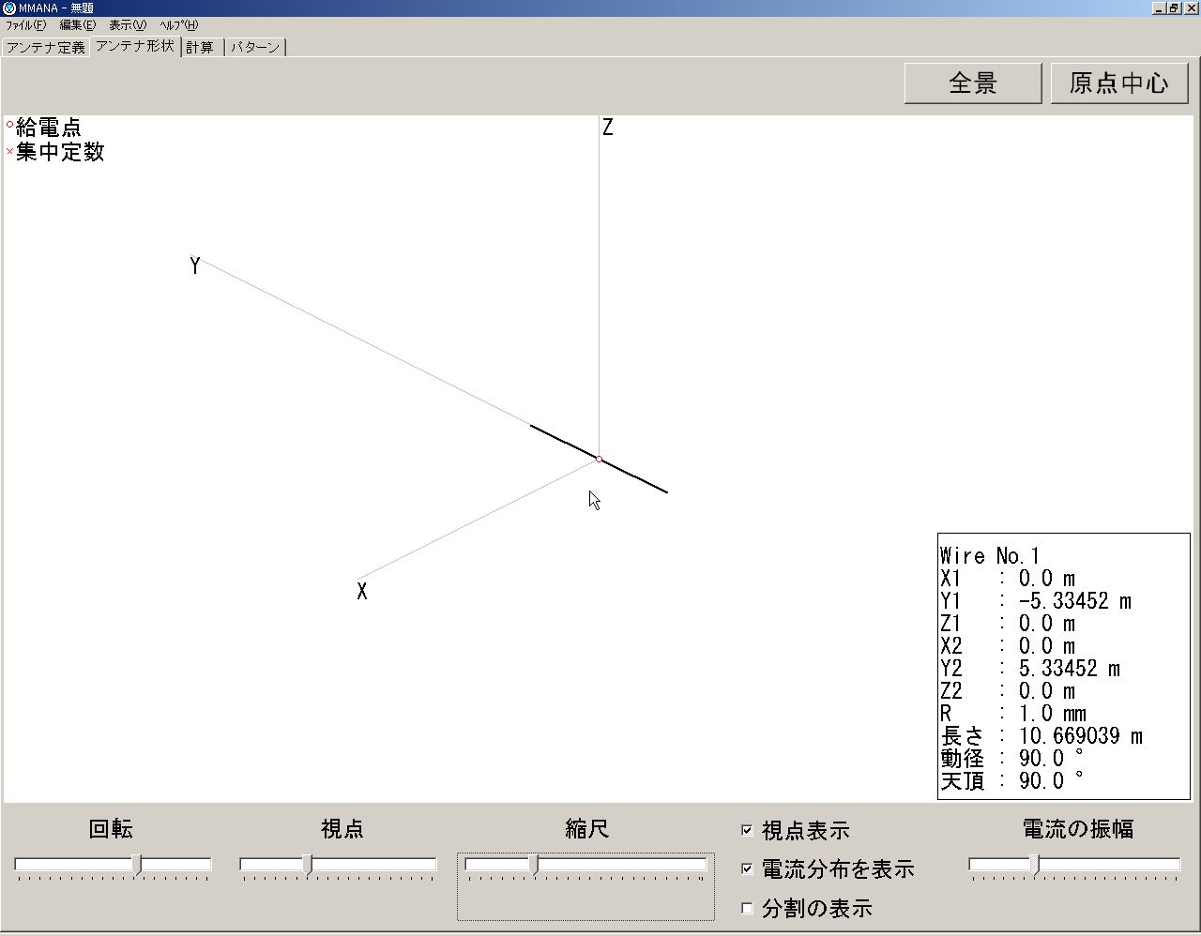Image resolution: width=1201 pixels, height=936 pixels.
Task: Click the 原点中心 button
Action: (x=1119, y=83)
